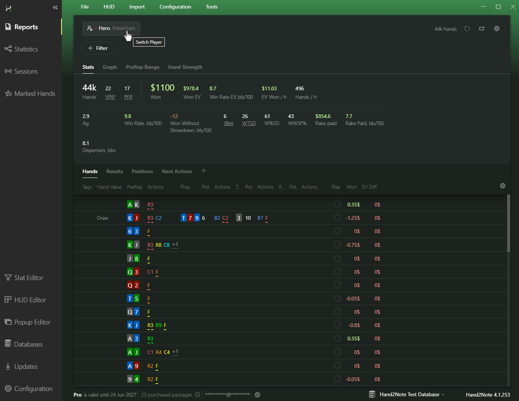
Task: Open account settings gear in status bar
Action: coord(257,395)
